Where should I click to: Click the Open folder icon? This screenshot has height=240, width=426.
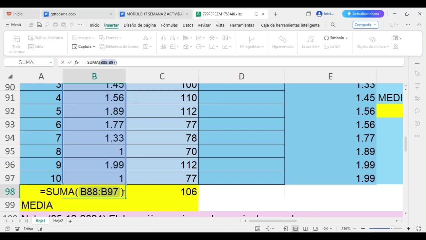coord(31,25)
